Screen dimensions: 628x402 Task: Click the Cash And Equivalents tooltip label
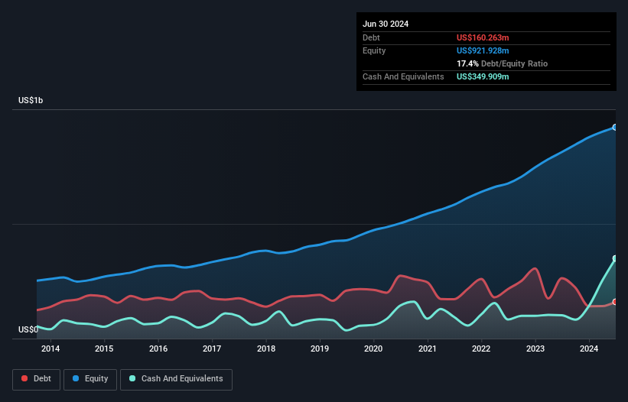tap(403, 76)
